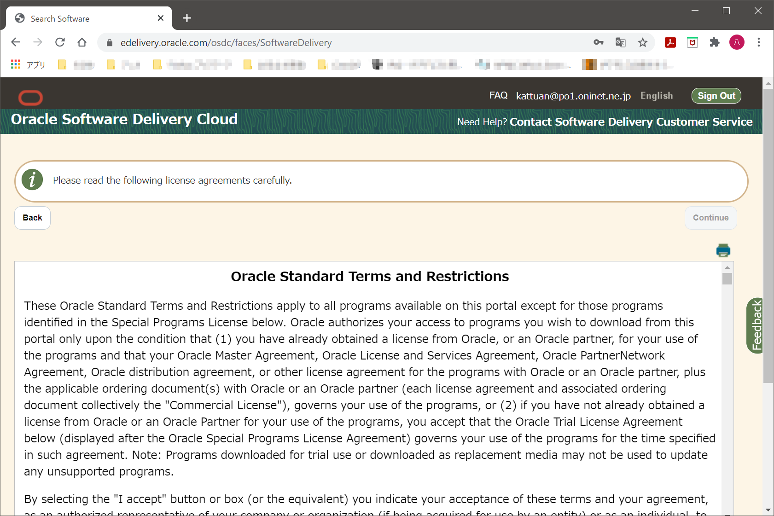The width and height of the screenshot is (774, 516).
Task: Click the Oracle red logo
Action: click(30, 98)
